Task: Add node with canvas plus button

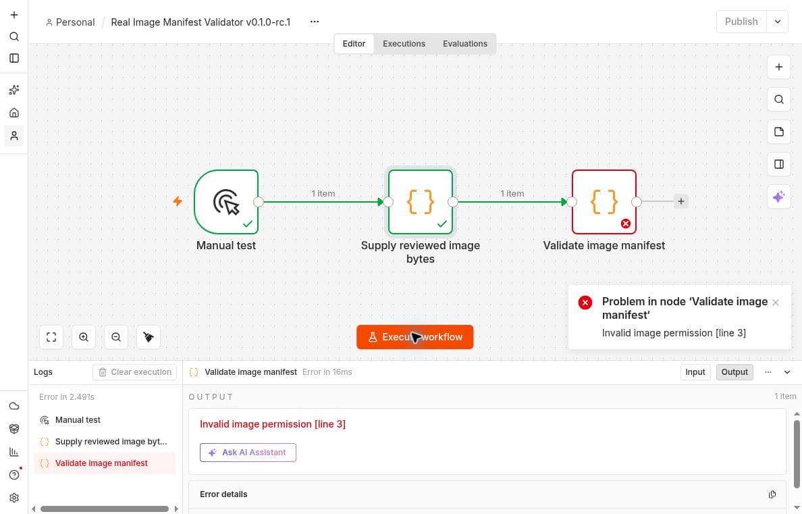Action: [779, 67]
